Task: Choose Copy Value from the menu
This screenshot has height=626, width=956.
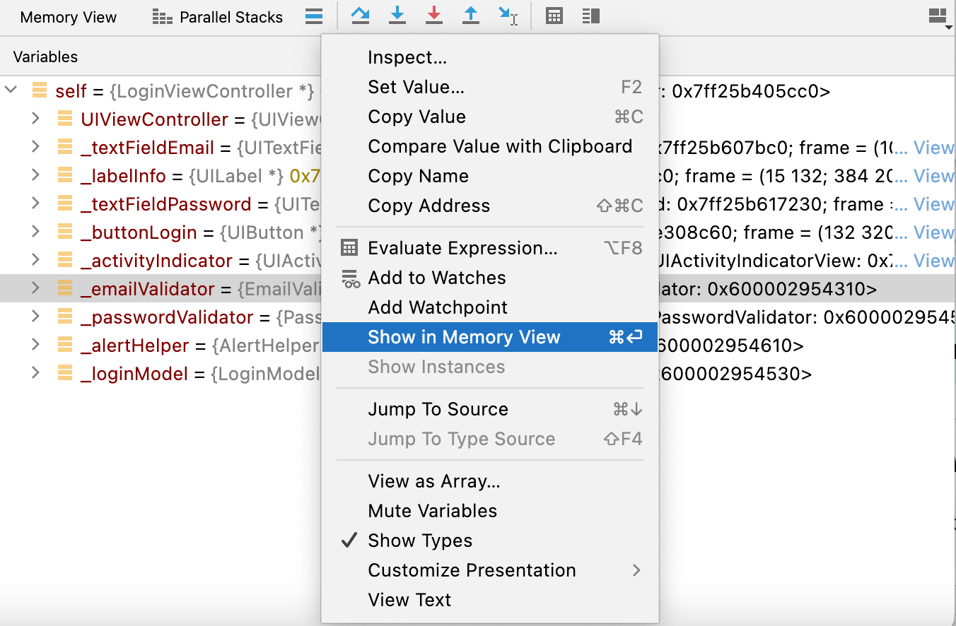Action: pyautogui.click(x=490, y=117)
